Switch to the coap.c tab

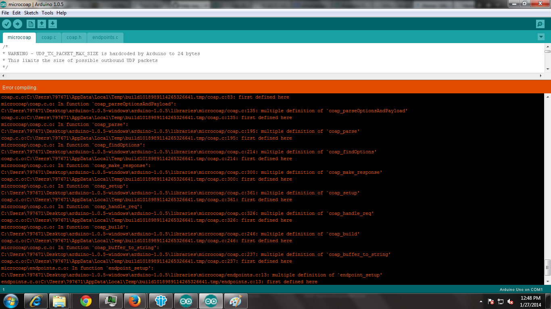click(x=49, y=37)
